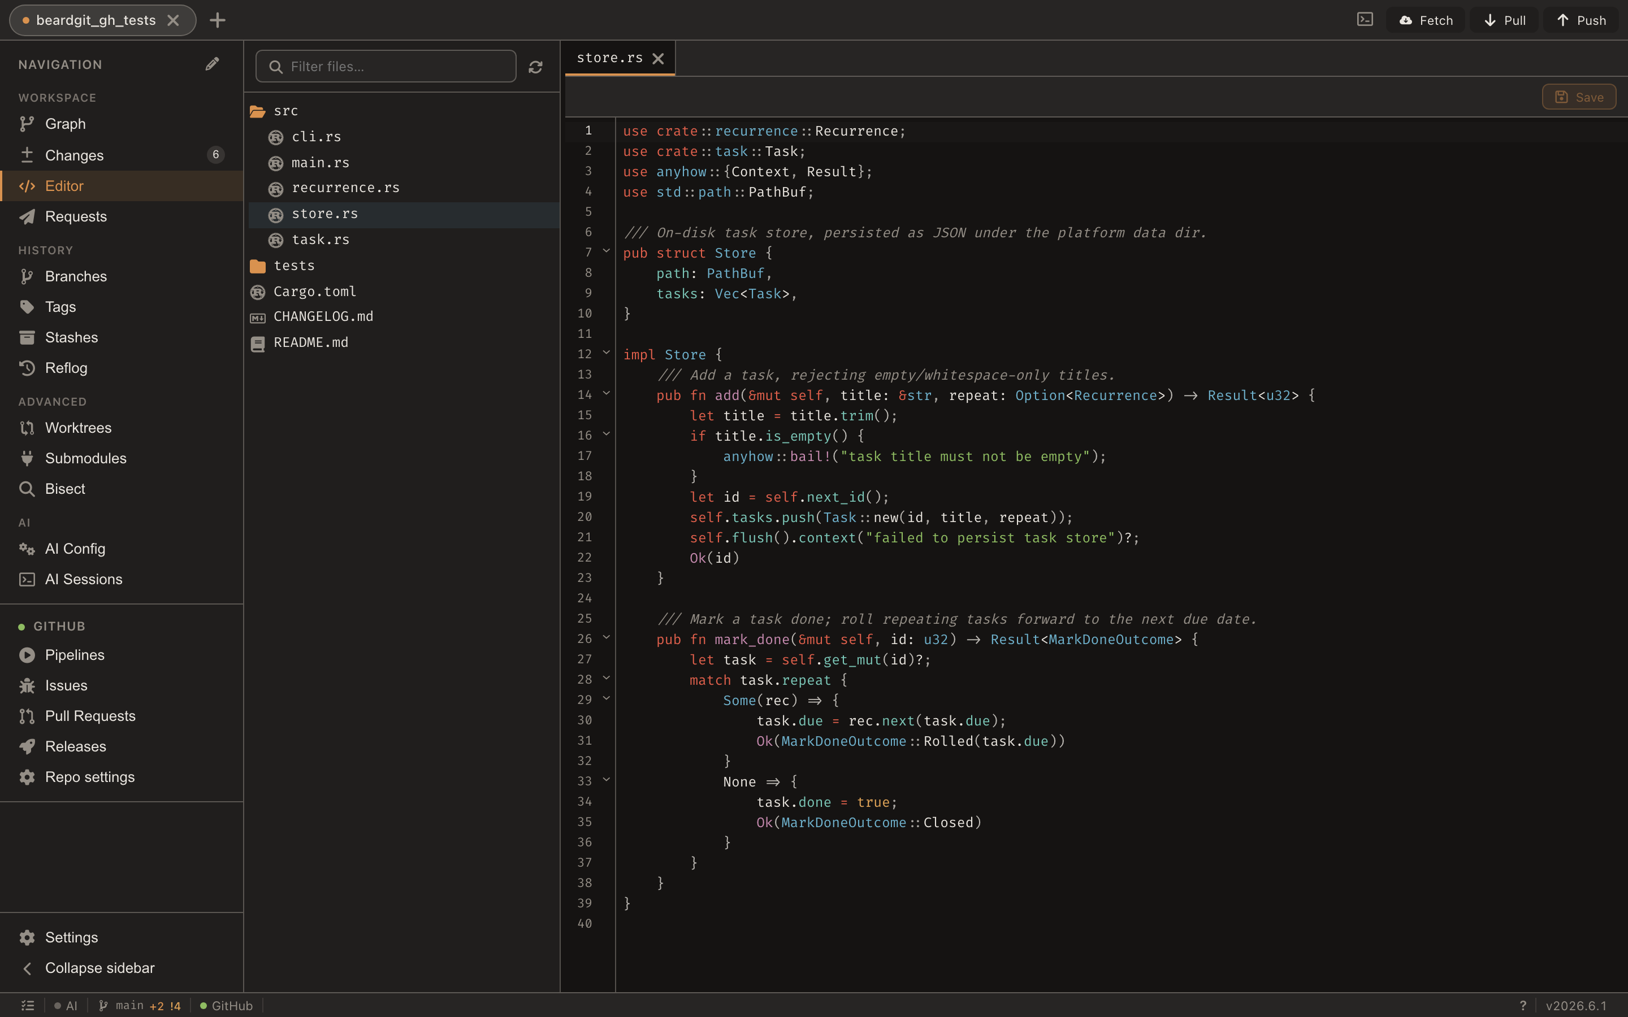
Task: Click the Repo settings gear icon
Action: (27, 777)
